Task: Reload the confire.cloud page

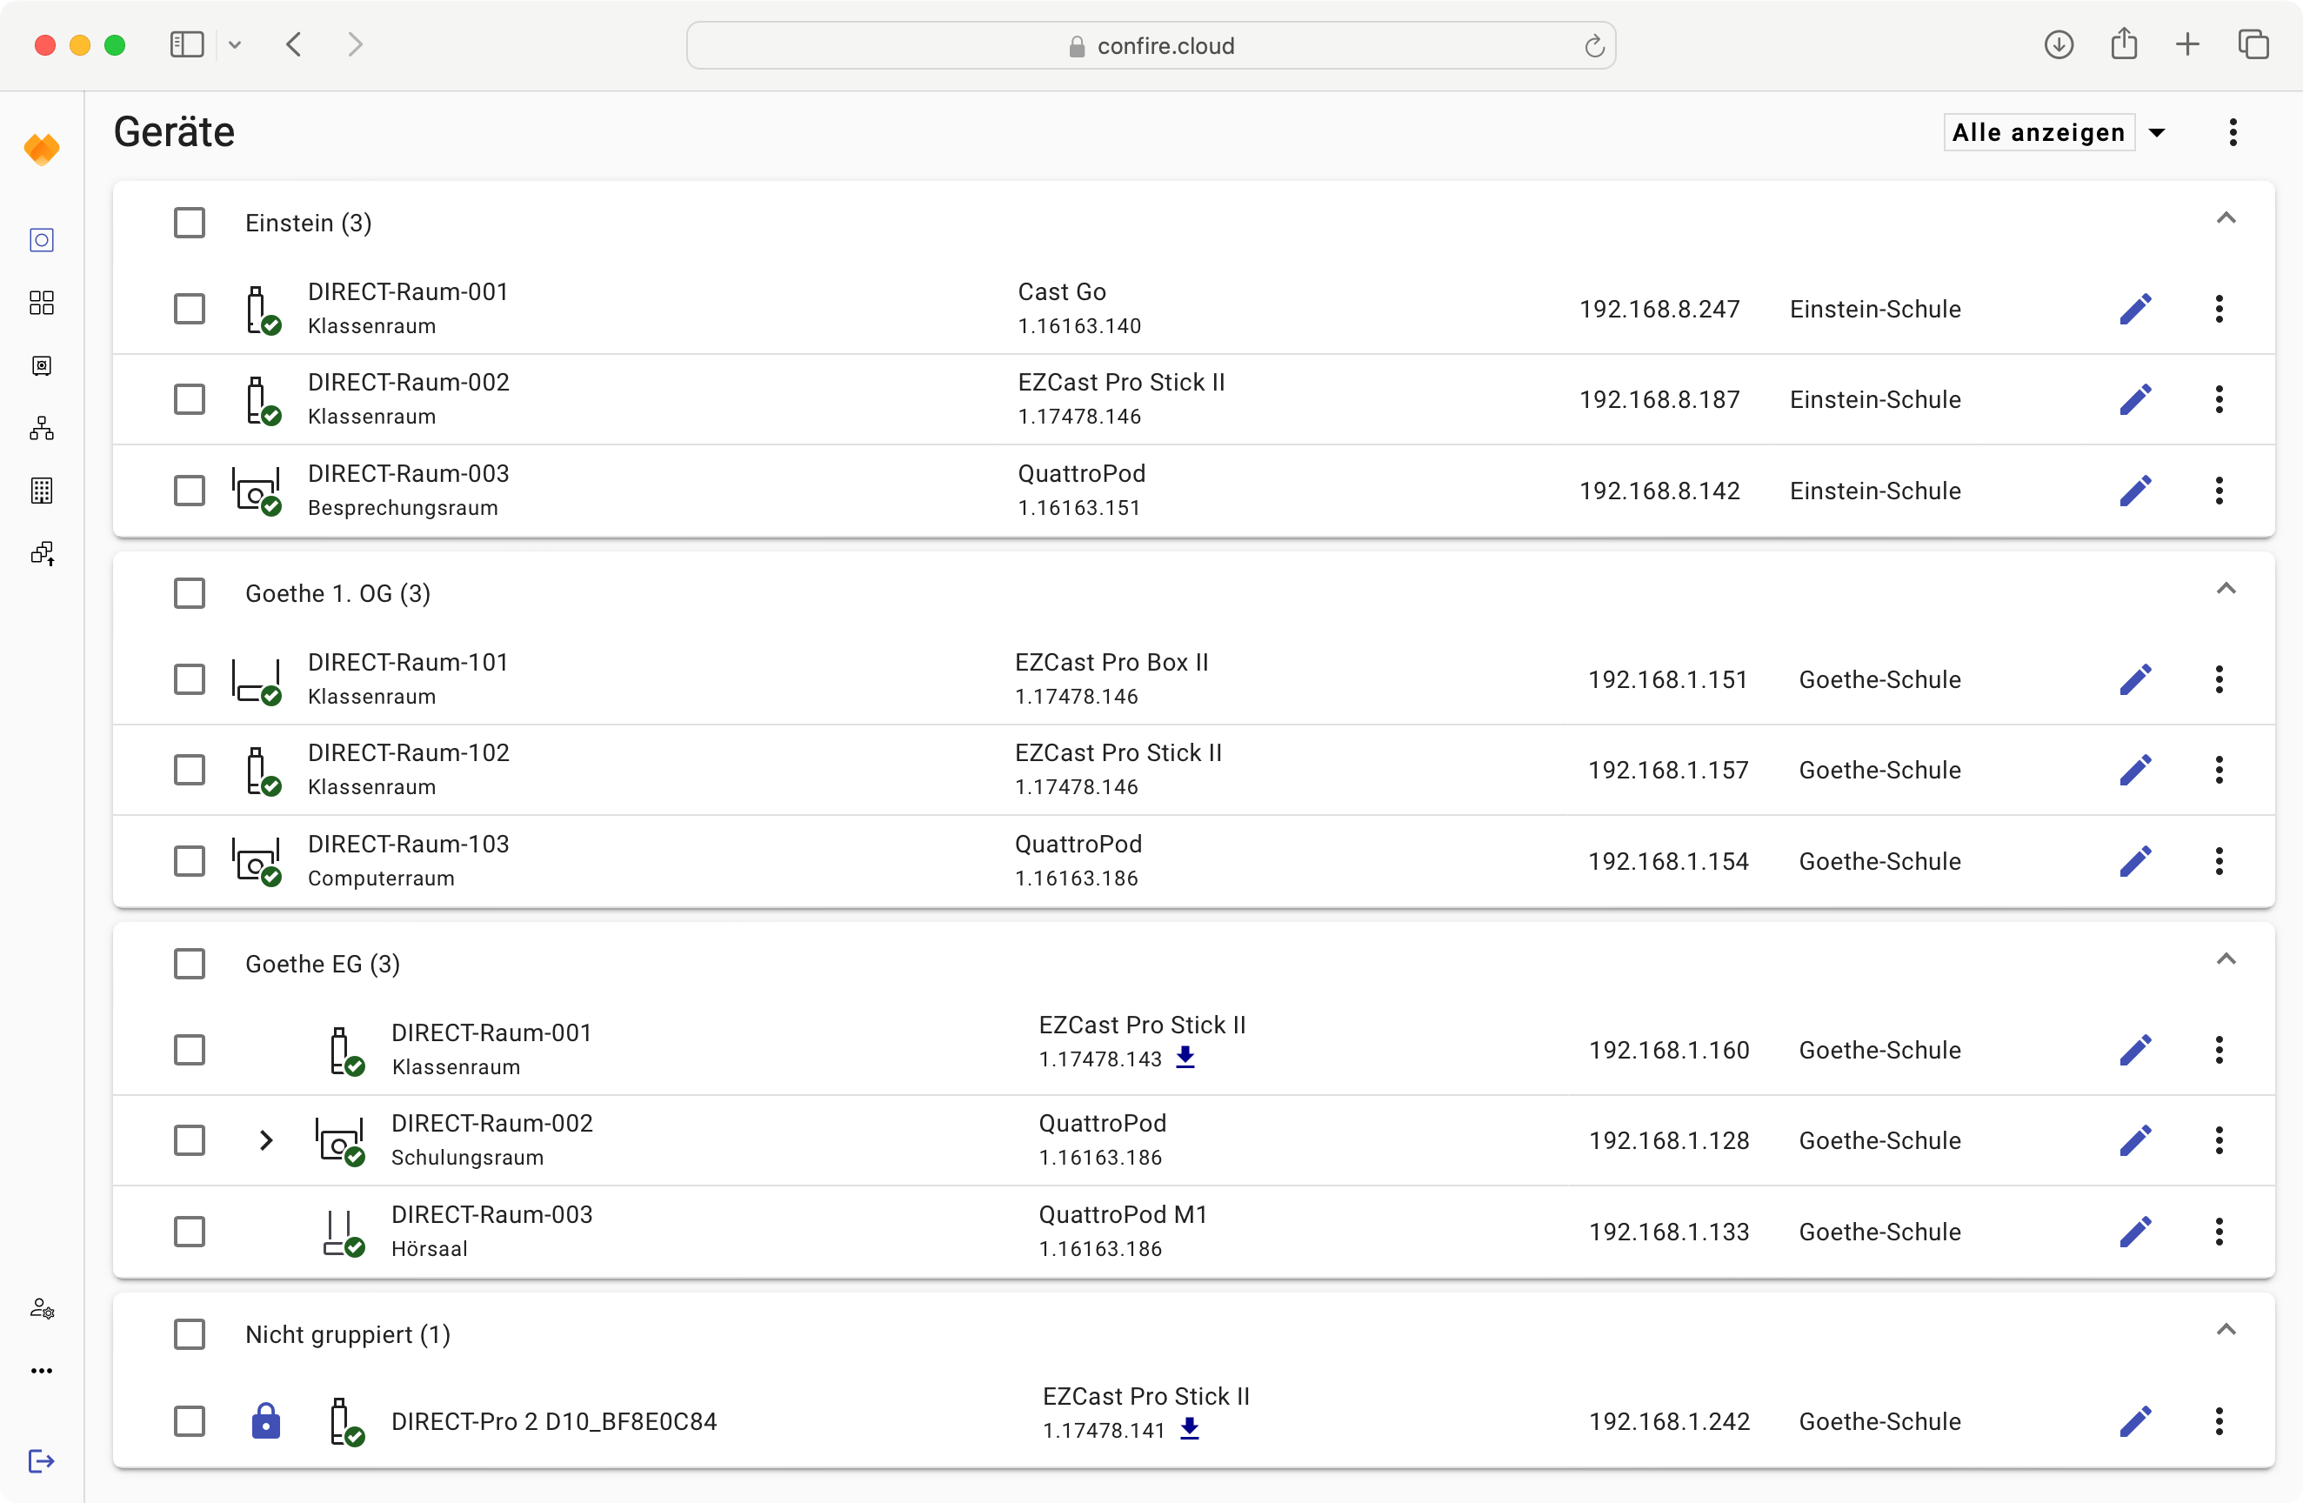Action: [1593, 45]
